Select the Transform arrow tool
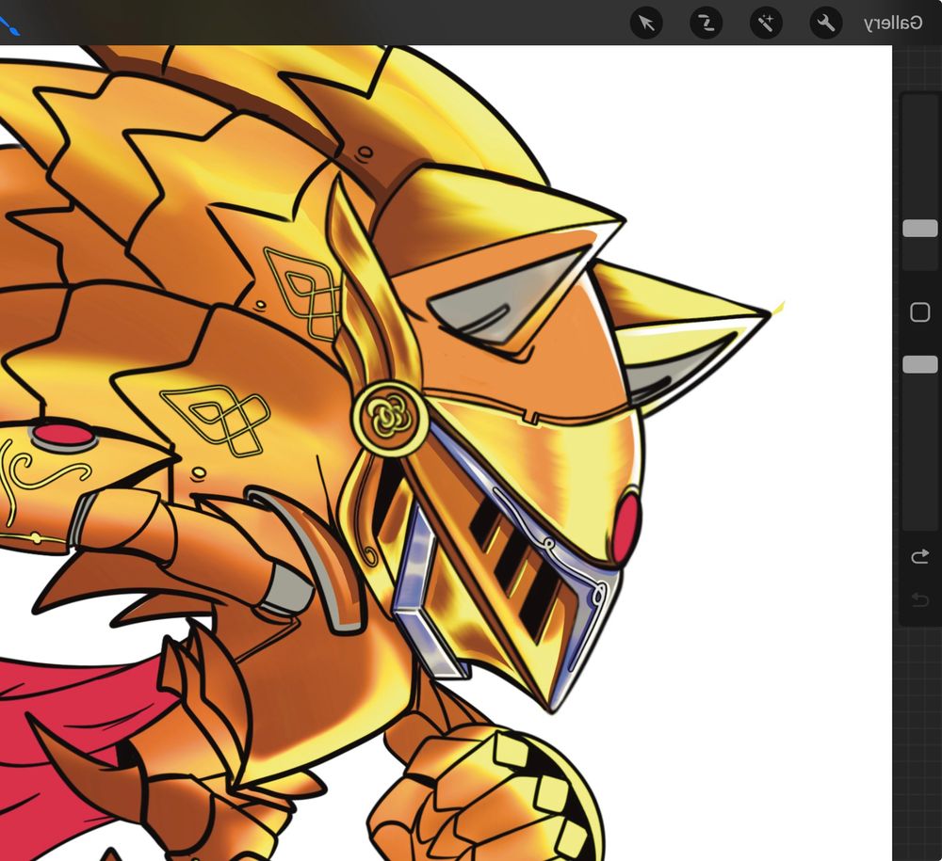Image resolution: width=942 pixels, height=861 pixels. click(646, 24)
